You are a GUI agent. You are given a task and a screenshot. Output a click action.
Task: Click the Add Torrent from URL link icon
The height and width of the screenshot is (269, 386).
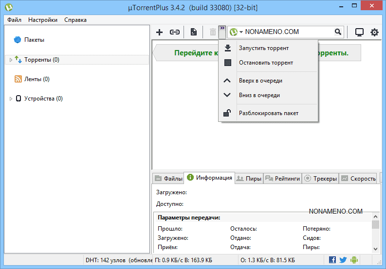click(x=174, y=32)
